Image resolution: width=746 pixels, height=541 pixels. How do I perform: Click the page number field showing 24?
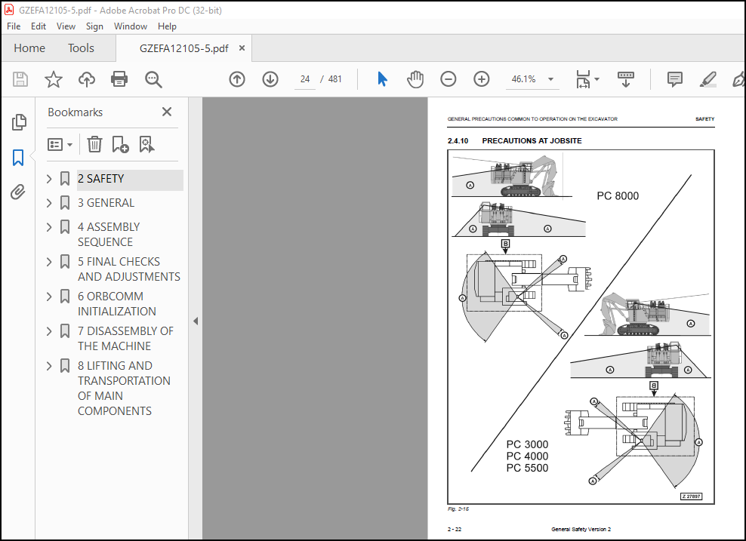pos(305,79)
